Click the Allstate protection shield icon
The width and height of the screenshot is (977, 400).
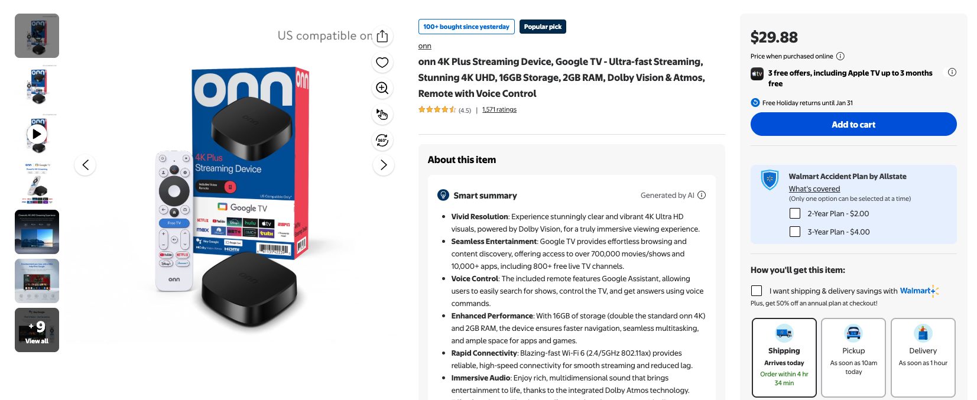pyautogui.click(x=770, y=180)
